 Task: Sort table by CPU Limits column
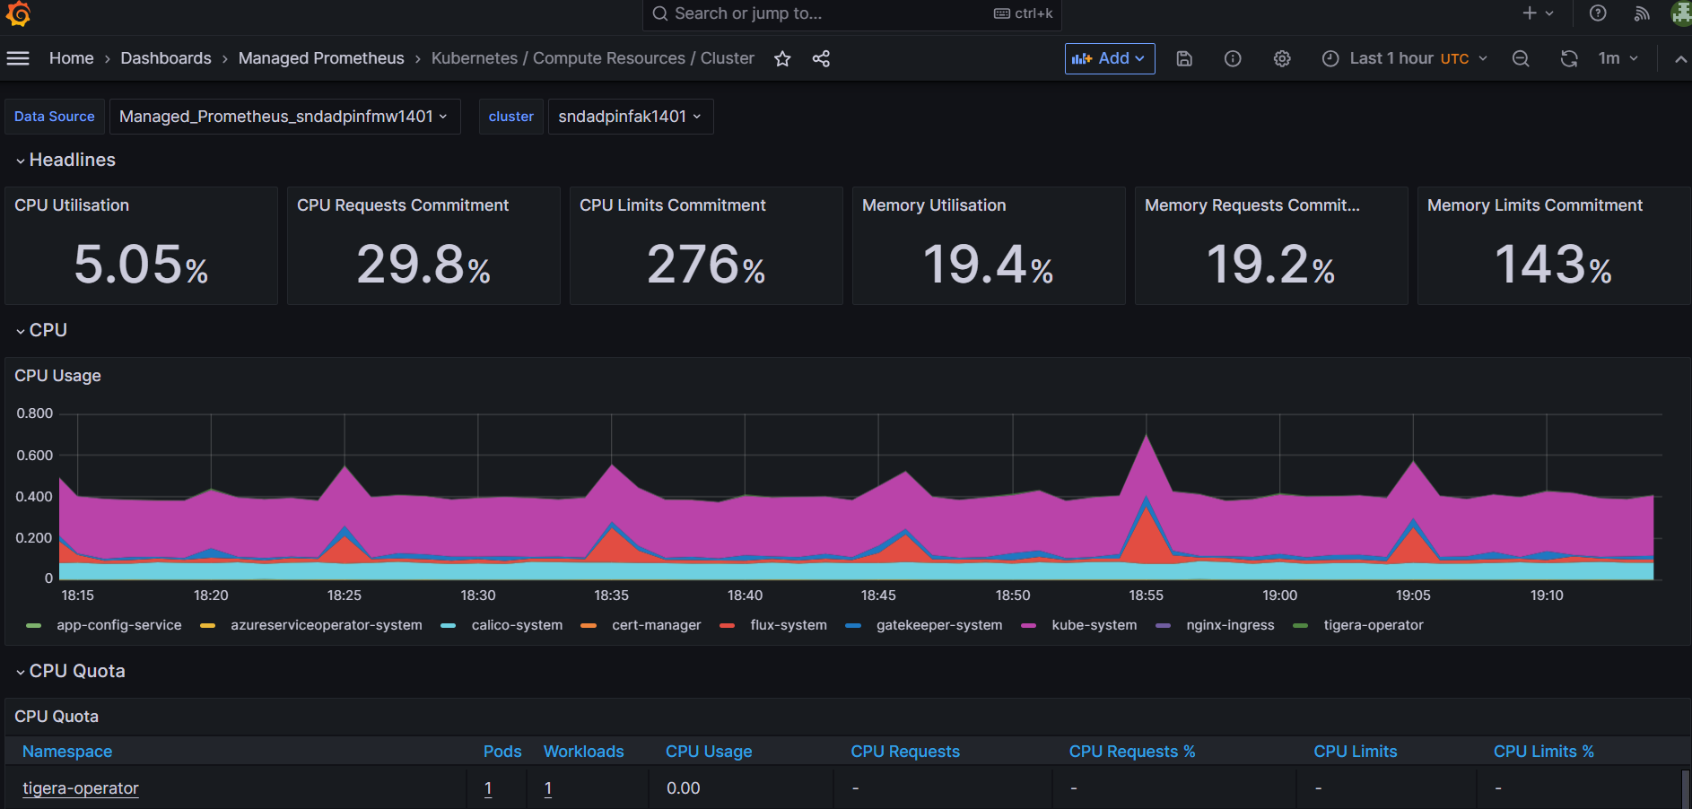click(x=1356, y=752)
